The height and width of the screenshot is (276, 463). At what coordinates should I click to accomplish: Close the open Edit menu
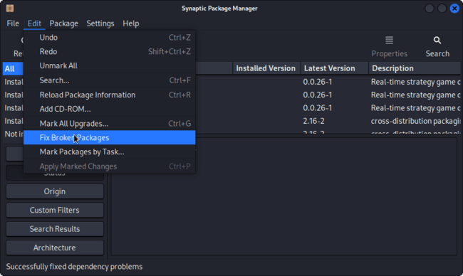pyautogui.click(x=34, y=23)
